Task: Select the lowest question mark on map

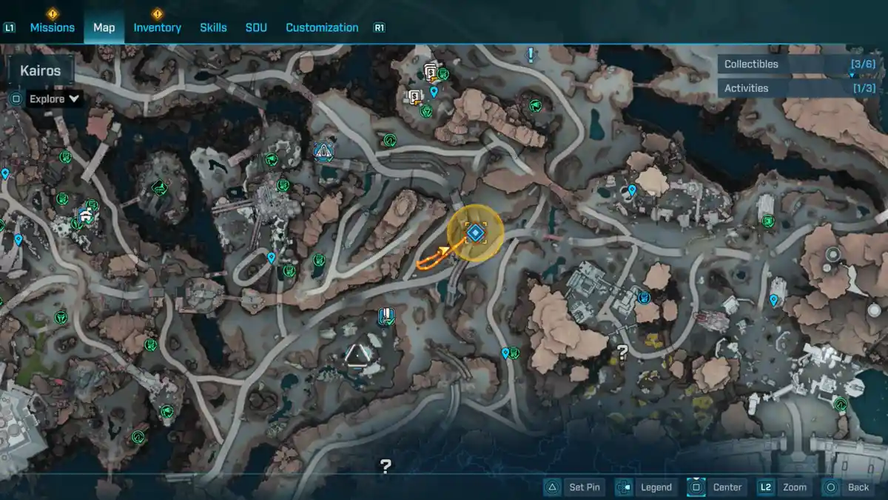Action: coord(386,466)
